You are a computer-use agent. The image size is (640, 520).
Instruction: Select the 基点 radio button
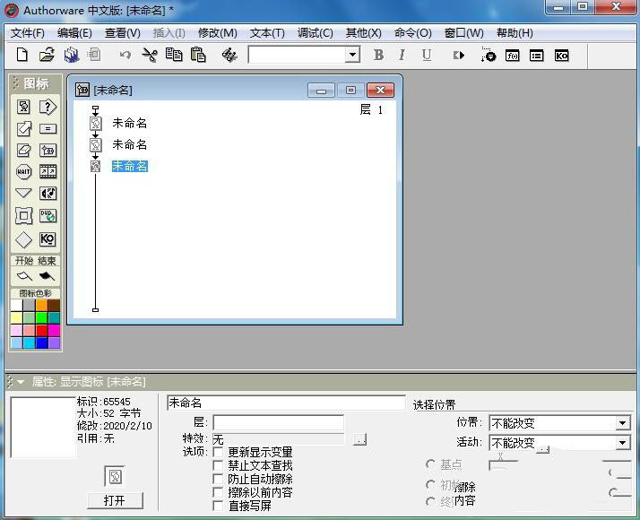tap(430, 464)
